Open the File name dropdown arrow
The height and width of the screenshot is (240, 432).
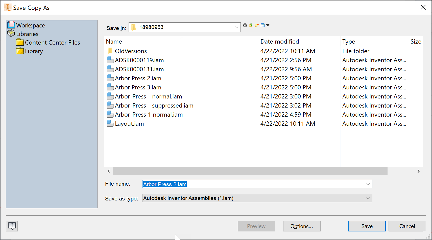368,184
